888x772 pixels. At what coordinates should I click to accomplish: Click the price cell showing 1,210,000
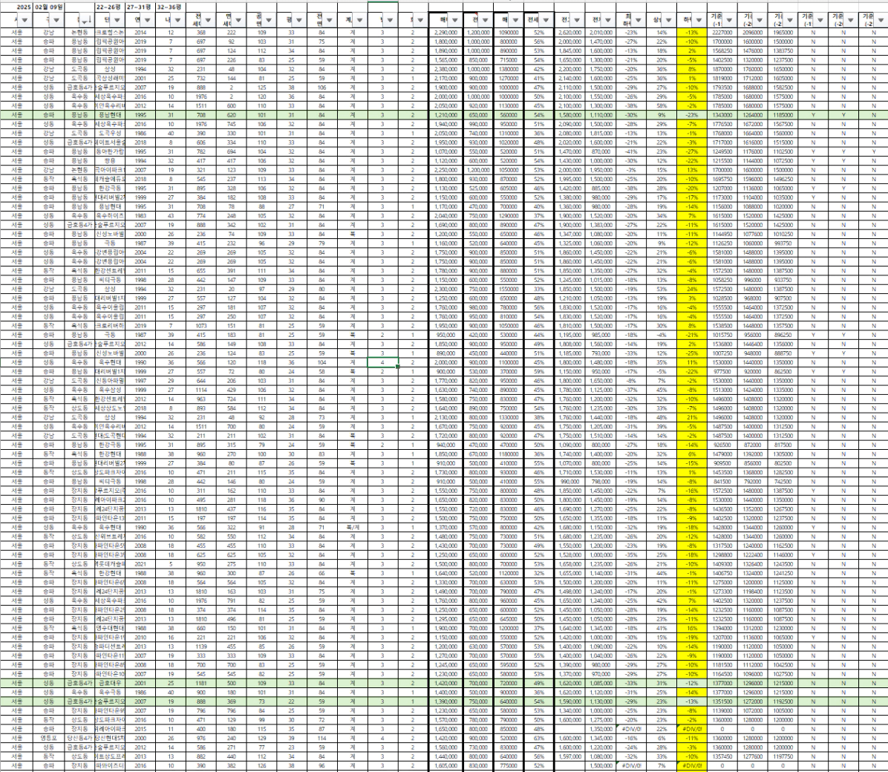point(445,115)
